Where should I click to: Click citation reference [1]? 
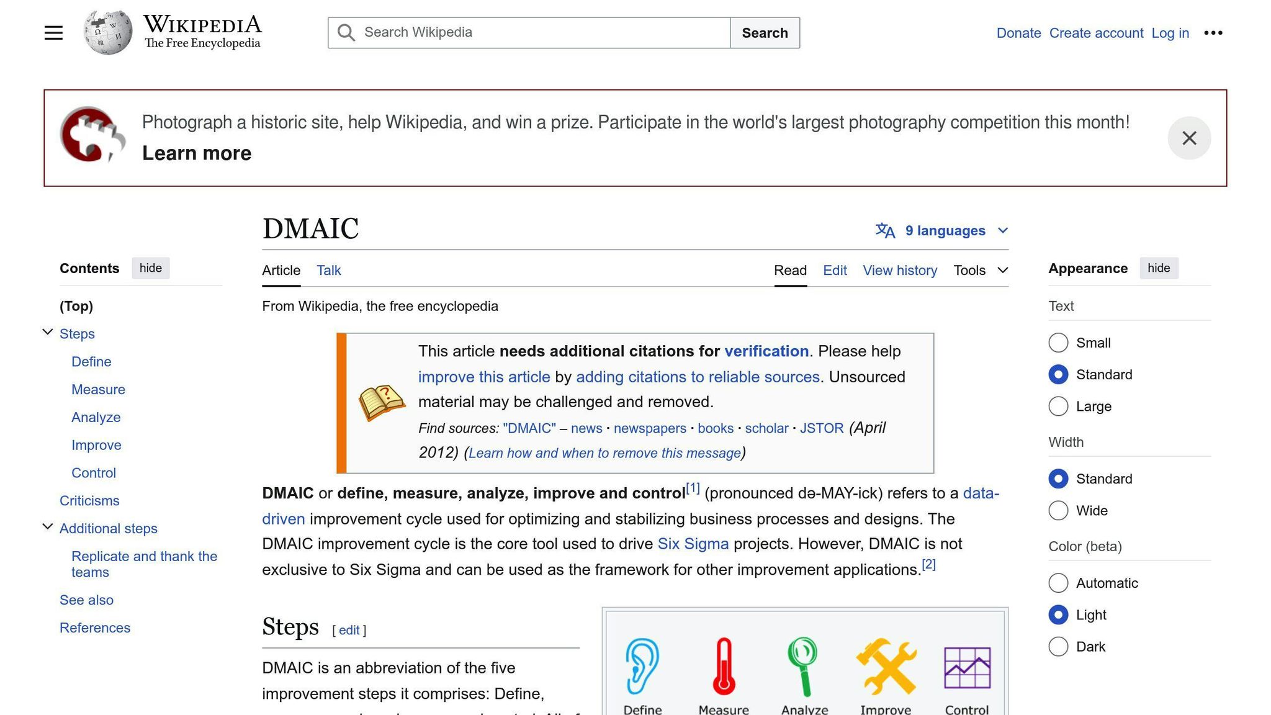[693, 488]
